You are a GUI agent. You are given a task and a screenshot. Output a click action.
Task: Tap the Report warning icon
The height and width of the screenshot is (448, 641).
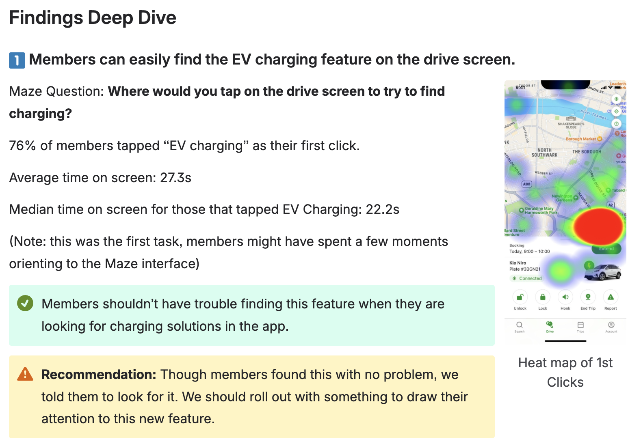611,297
